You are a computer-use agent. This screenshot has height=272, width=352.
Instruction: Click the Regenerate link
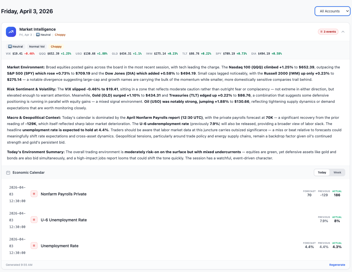(337, 265)
